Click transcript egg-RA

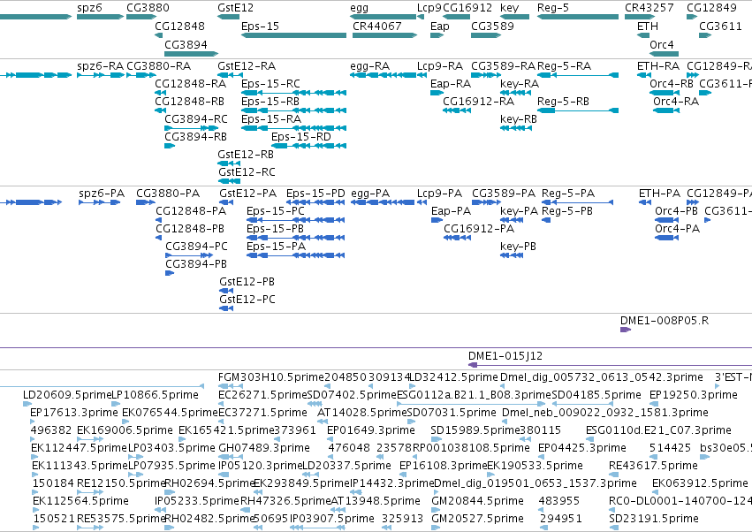coord(383,75)
